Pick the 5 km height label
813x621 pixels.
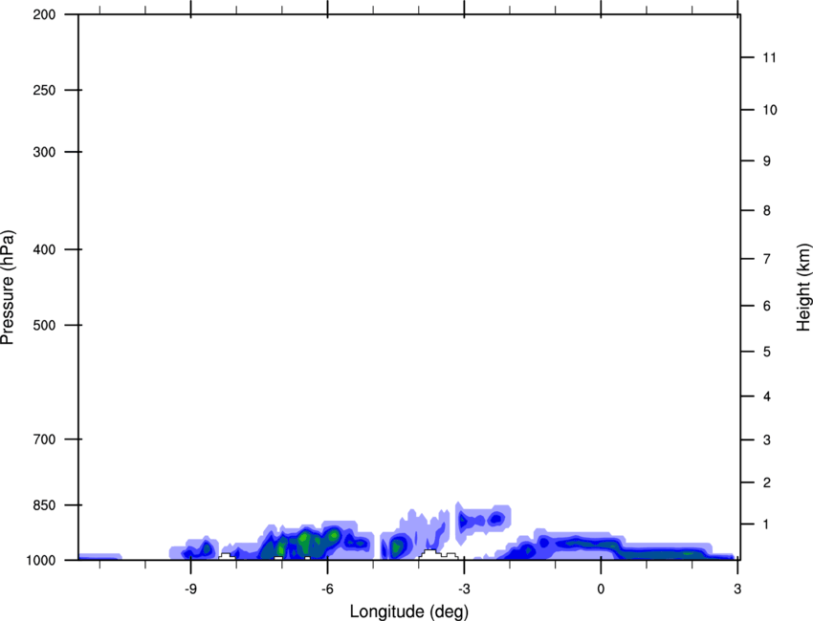[x=767, y=352]
